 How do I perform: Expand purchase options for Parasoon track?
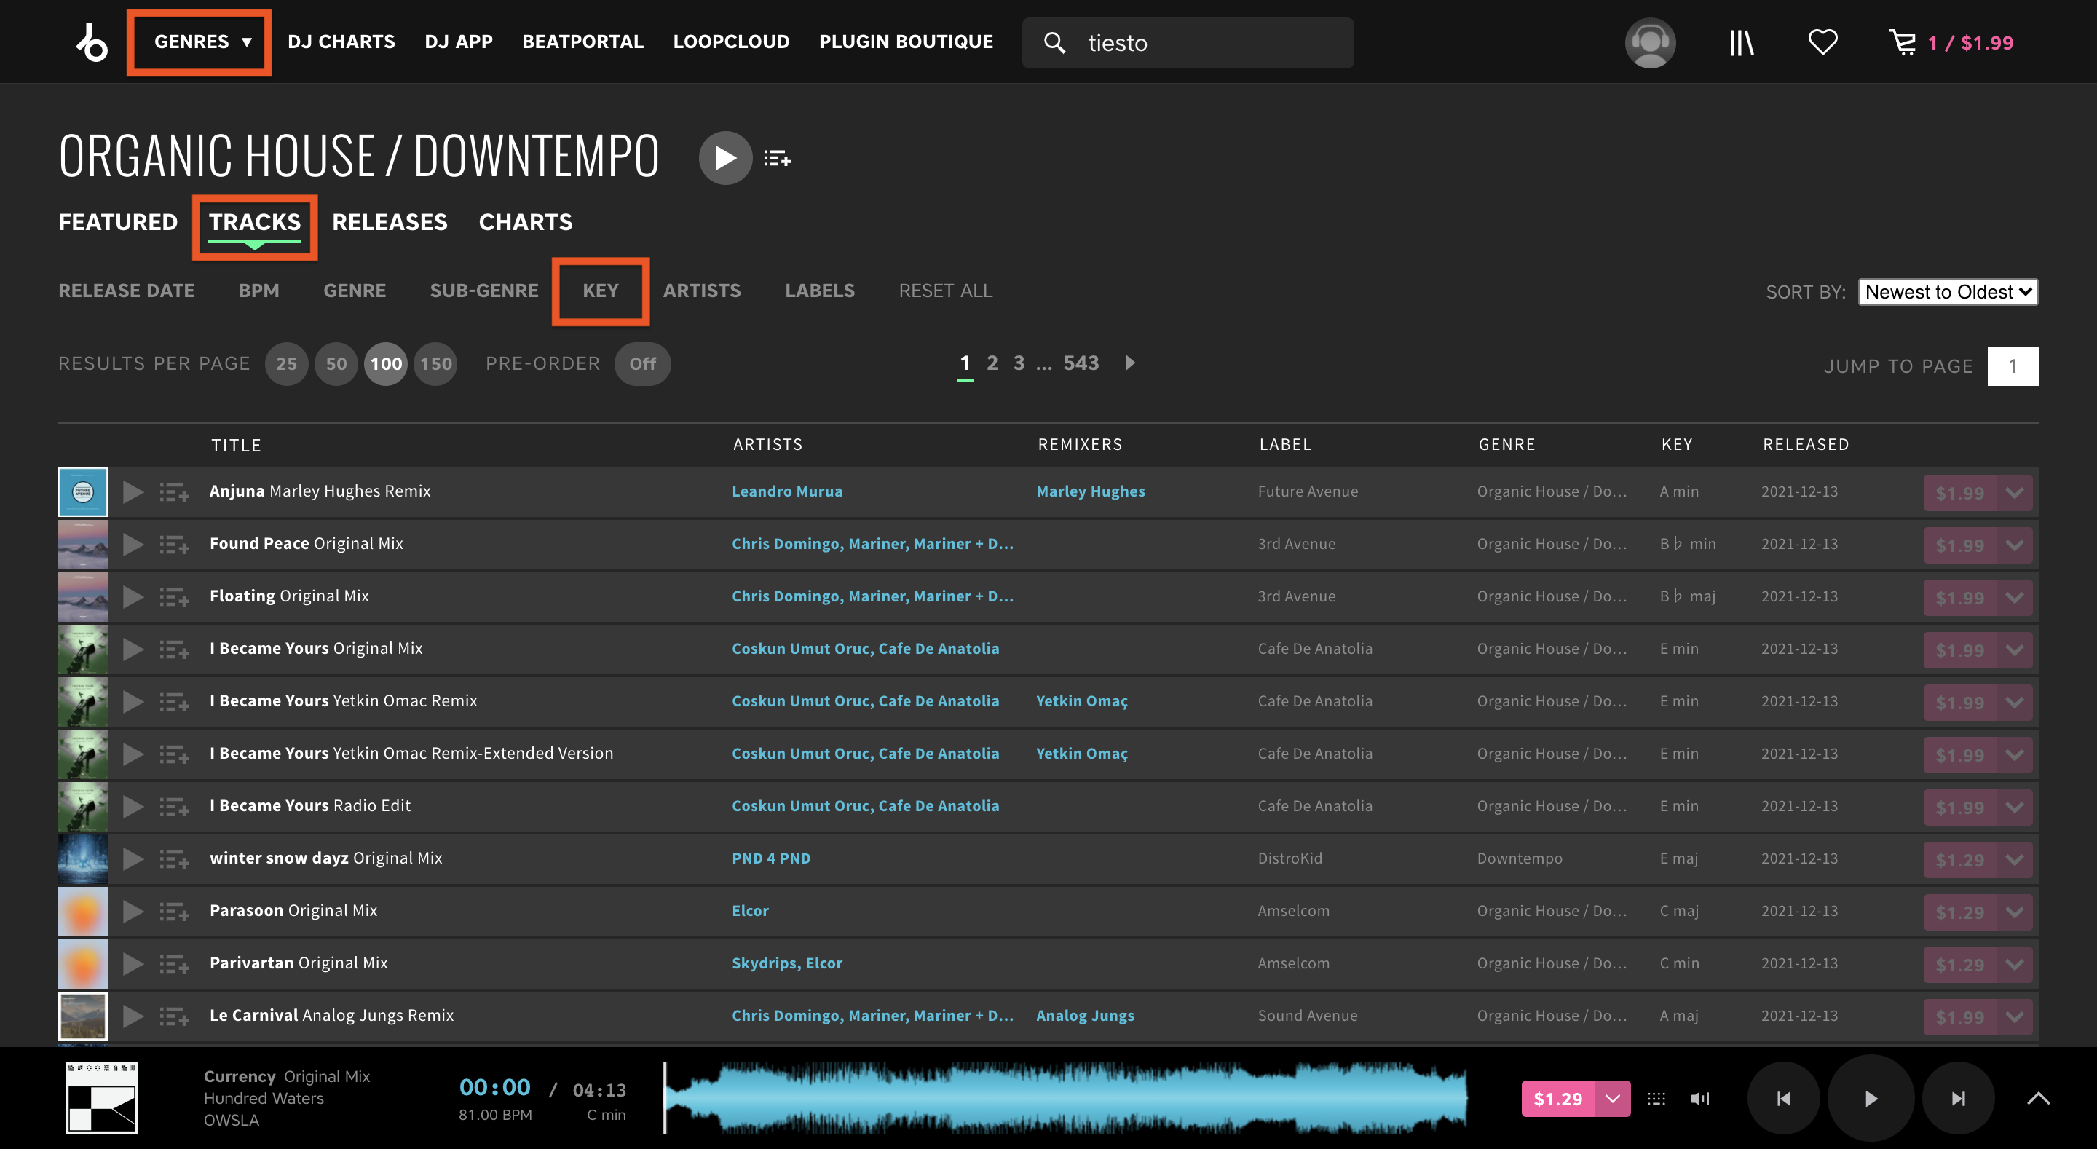(x=2015, y=912)
